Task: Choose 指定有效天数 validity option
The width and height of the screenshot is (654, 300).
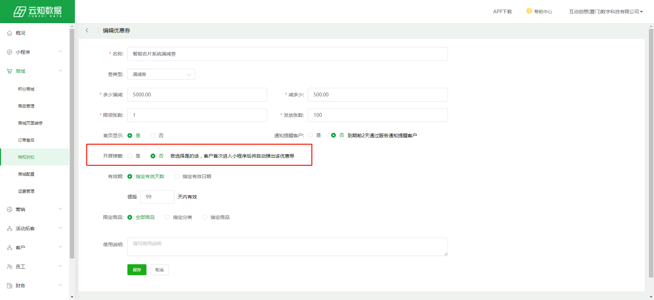Action: pos(146,176)
